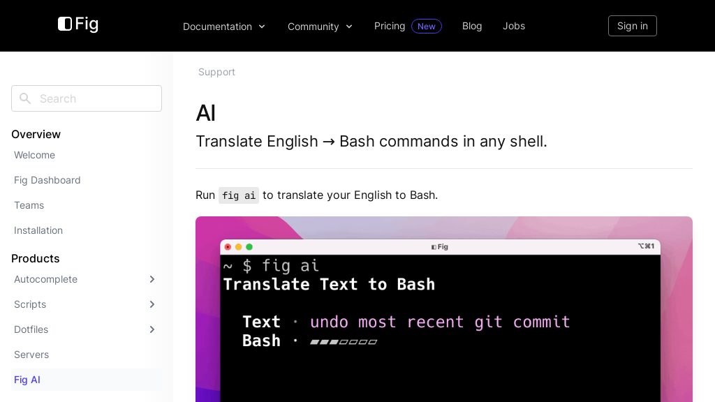Click the Sign in button

coord(632,26)
